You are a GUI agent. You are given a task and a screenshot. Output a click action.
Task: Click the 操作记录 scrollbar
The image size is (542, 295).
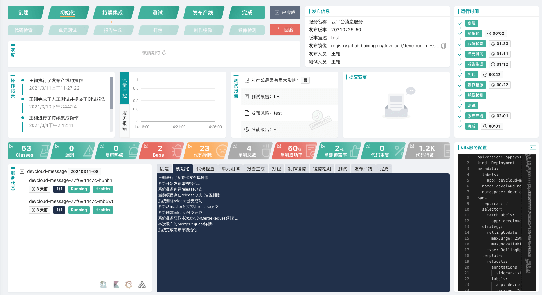[x=111, y=93]
